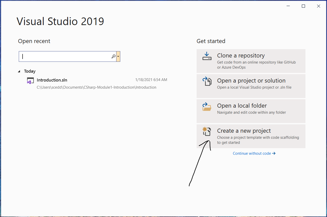This screenshot has height=217, width=327.
Task: Start Create a new project heading
Action: [x=244, y=131]
